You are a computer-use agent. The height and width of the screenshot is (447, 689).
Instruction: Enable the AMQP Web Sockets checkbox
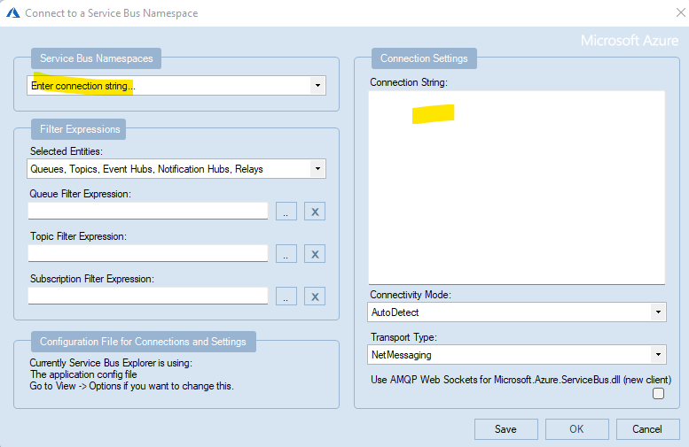tap(658, 394)
